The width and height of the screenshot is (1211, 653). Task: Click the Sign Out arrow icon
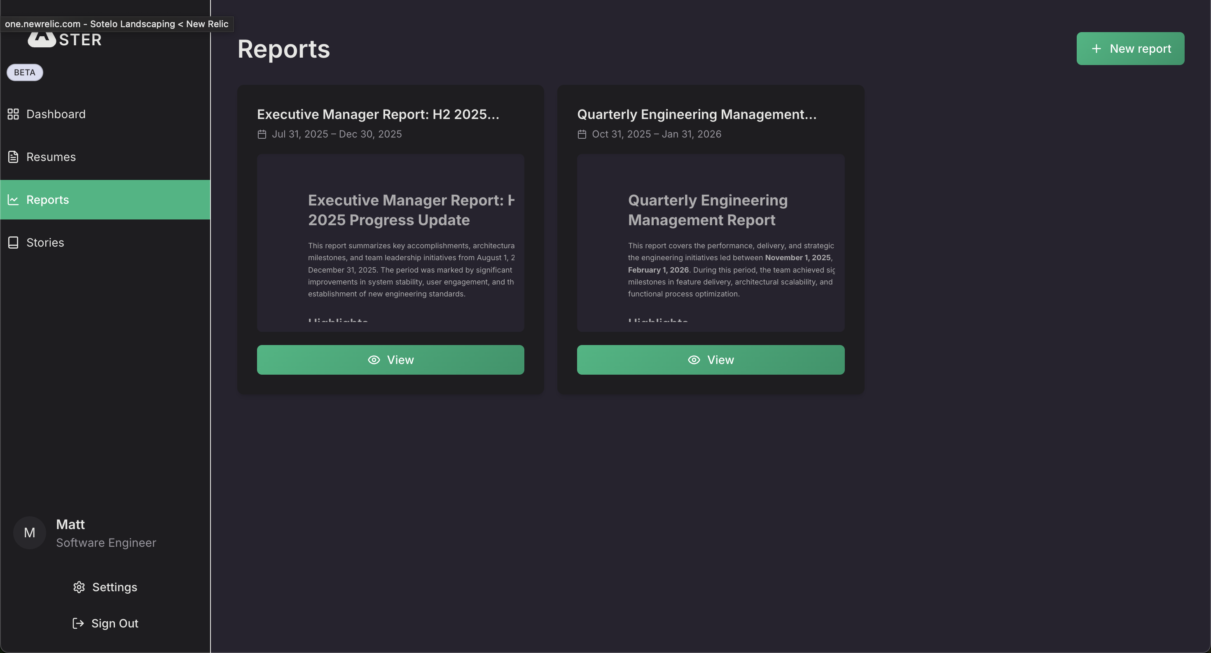coord(78,623)
